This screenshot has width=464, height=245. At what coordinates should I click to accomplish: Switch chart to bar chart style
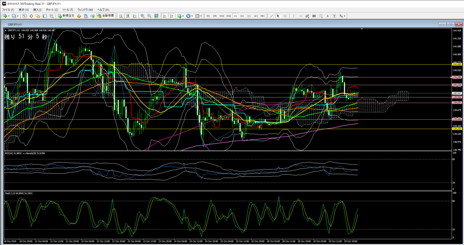tap(121, 16)
